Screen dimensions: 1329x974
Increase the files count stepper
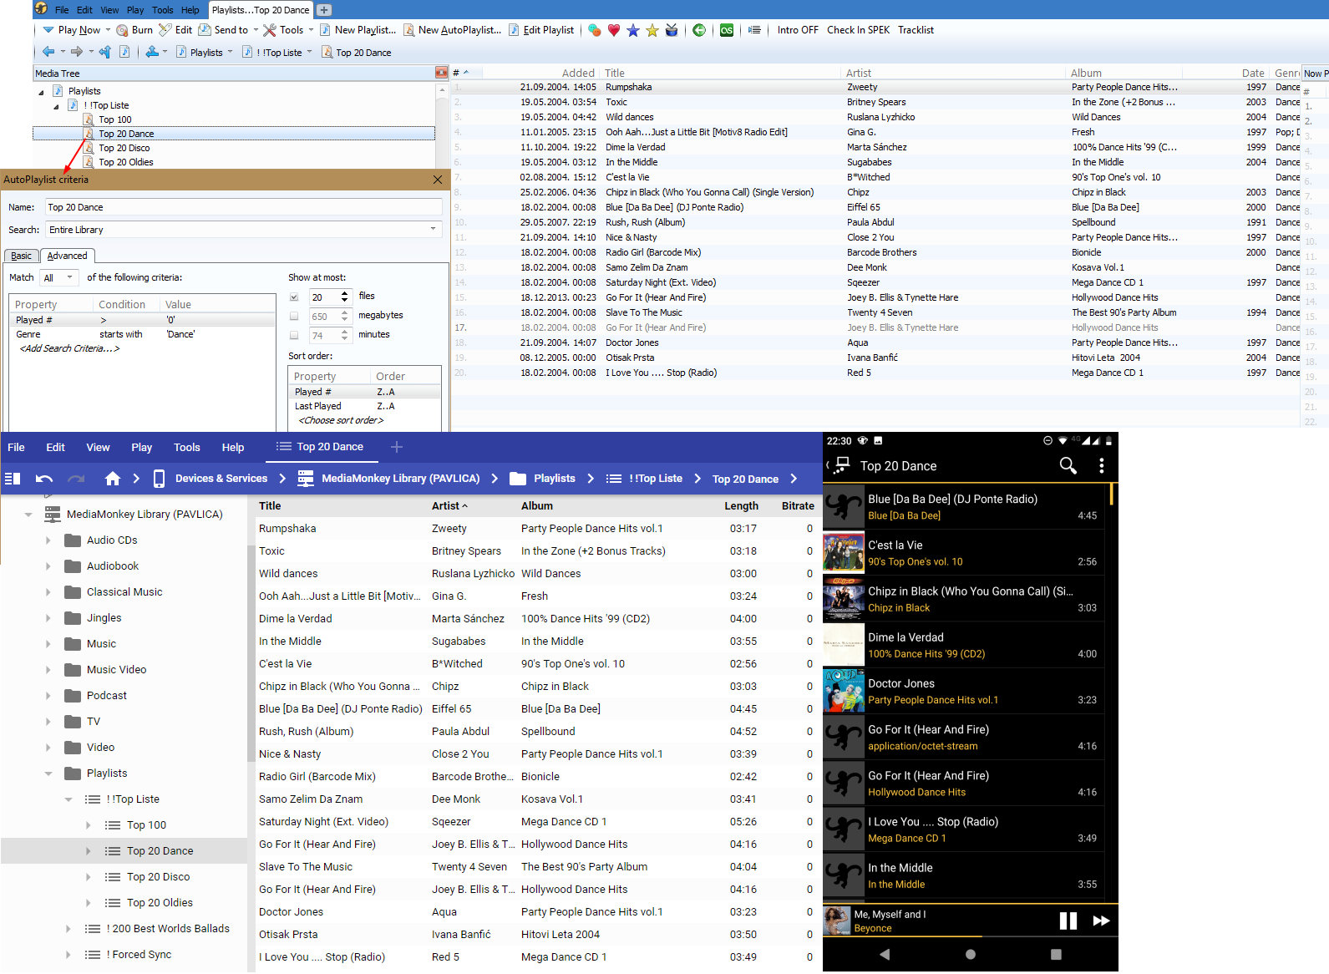click(x=345, y=293)
